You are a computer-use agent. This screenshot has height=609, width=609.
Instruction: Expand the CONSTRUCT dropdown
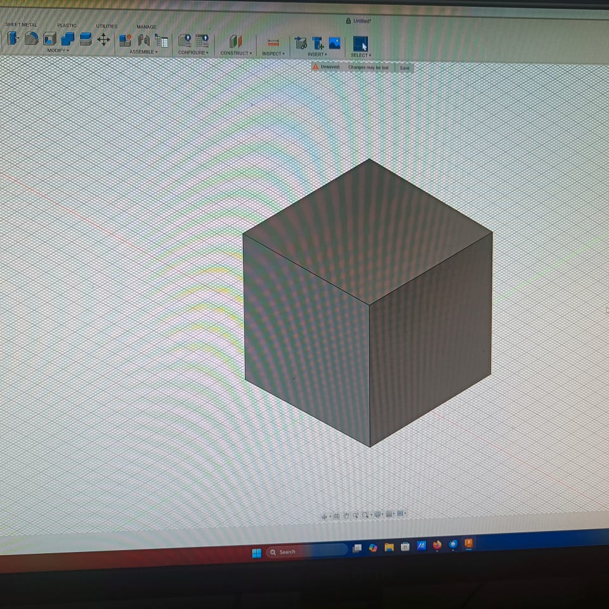(x=236, y=53)
